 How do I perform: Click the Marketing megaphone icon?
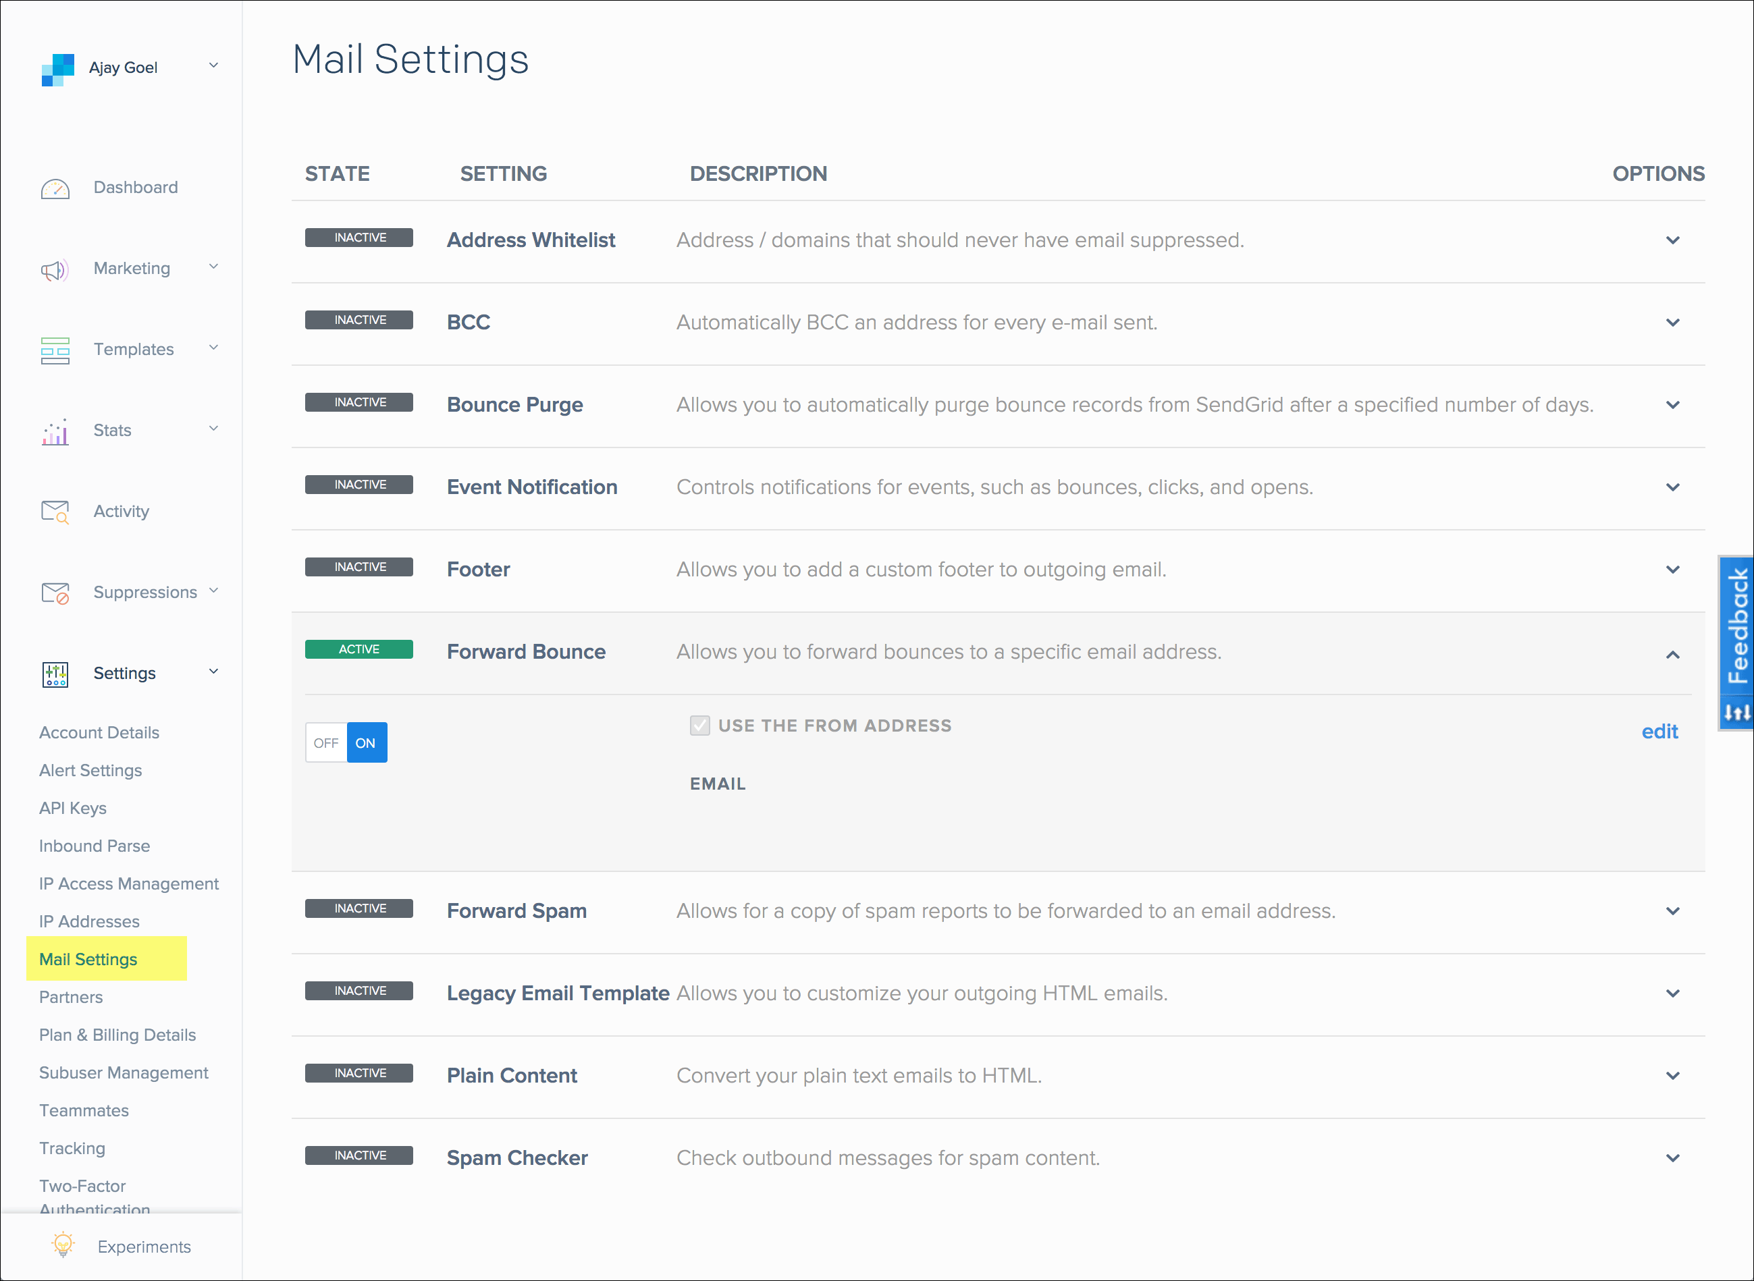click(54, 270)
